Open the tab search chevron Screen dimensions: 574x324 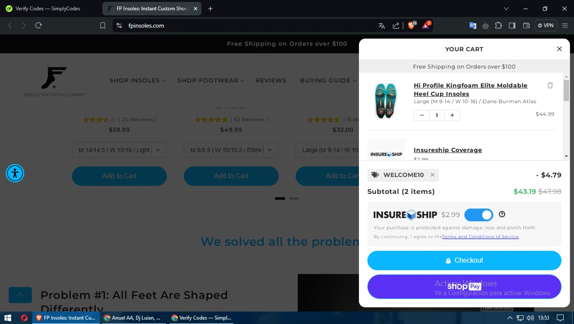click(x=506, y=8)
